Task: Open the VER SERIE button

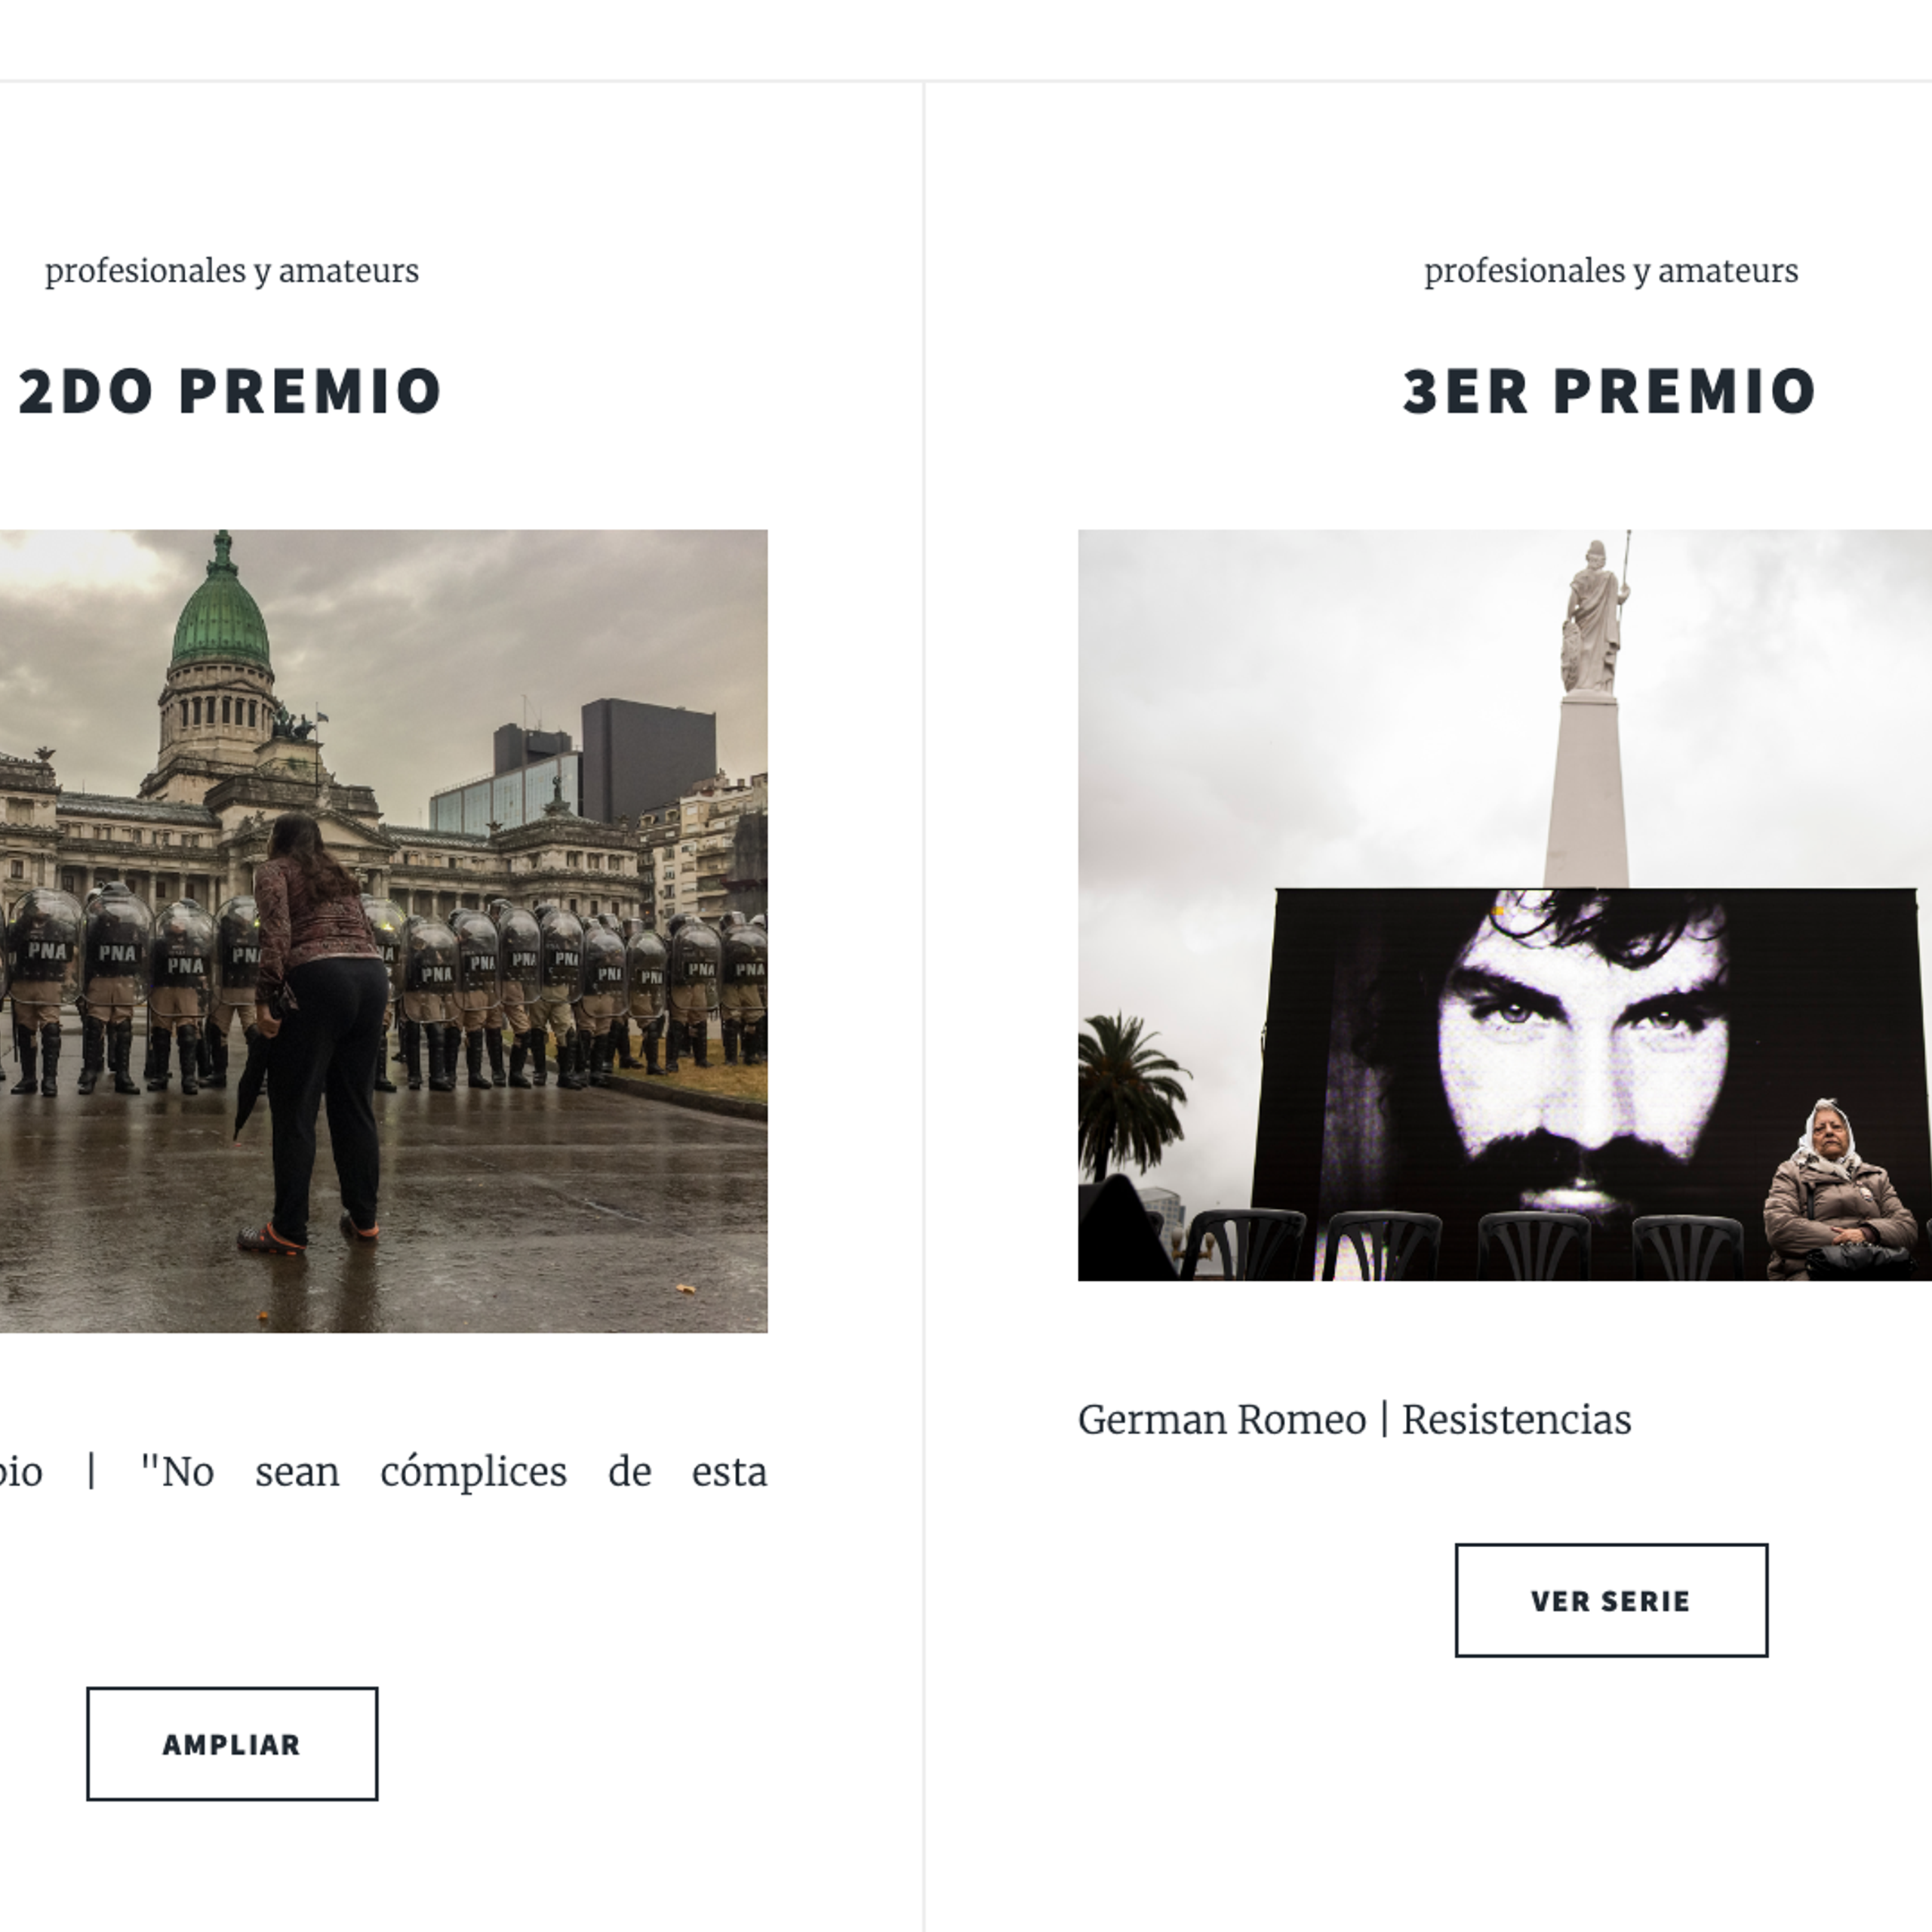Action: coord(1611,1600)
